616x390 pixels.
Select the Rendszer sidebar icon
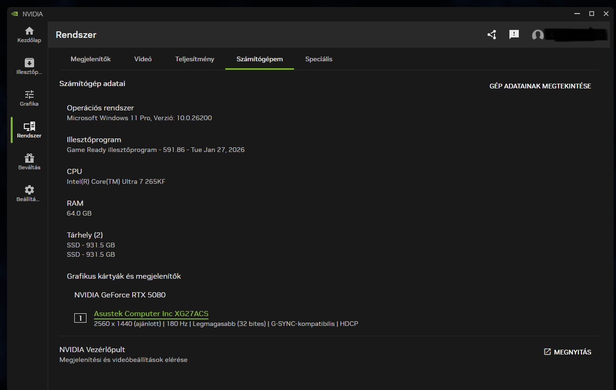pyautogui.click(x=29, y=126)
